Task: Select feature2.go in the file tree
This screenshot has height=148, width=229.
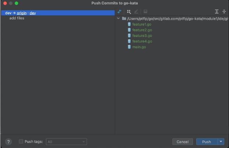Action: pyautogui.click(x=142, y=30)
